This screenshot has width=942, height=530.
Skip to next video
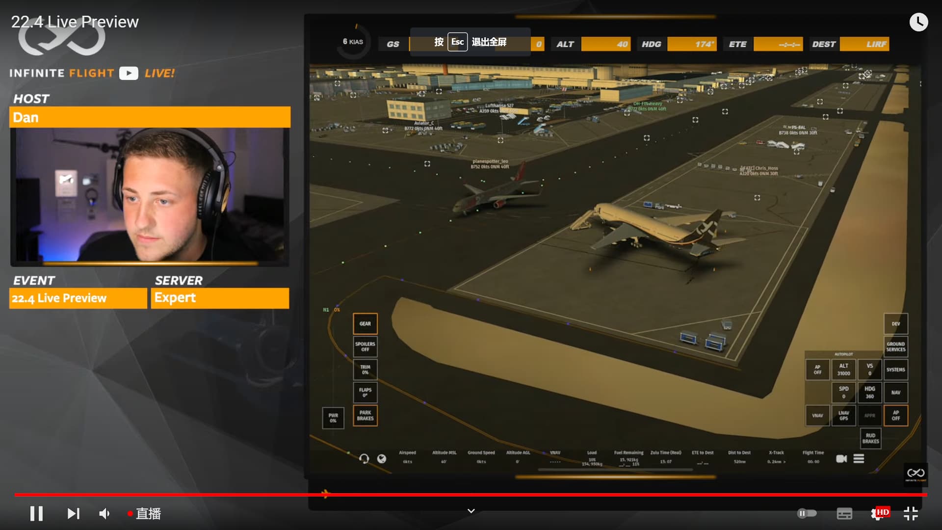(x=73, y=513)
